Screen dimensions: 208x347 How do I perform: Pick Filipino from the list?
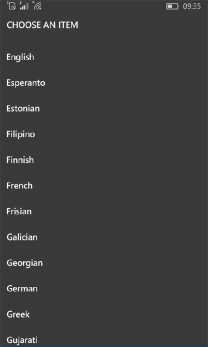click(x=20, y=134)
